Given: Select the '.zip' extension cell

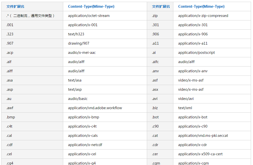Looking at the screenshot, I should point(160,16).
